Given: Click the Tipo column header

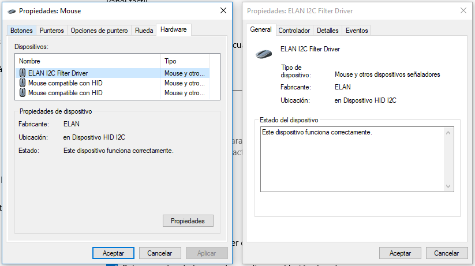Looking at the screenshot, I should coord(185,61).
